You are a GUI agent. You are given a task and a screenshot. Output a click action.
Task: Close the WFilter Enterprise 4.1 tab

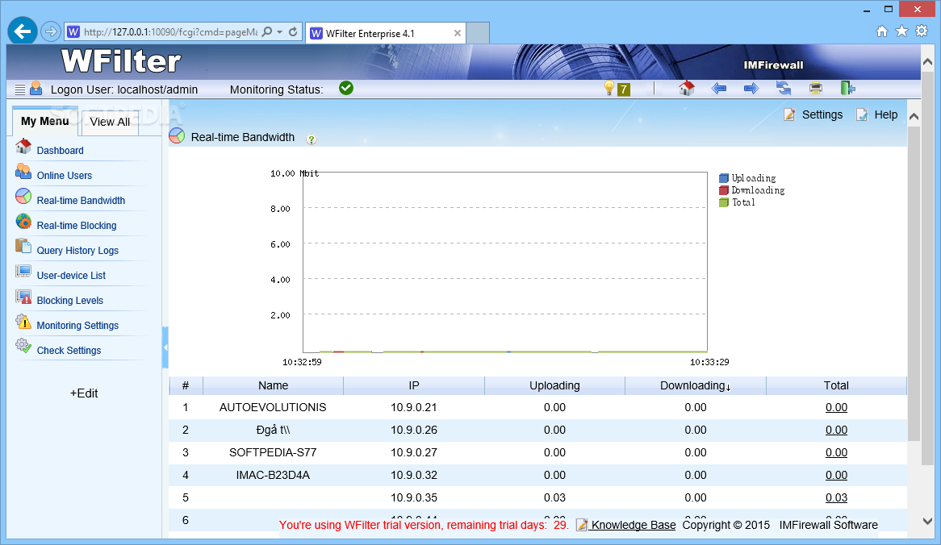click(458, 34)
